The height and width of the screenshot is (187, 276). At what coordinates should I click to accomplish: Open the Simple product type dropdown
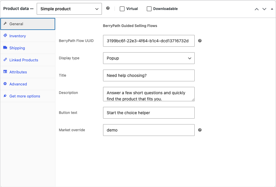(69, 9)
